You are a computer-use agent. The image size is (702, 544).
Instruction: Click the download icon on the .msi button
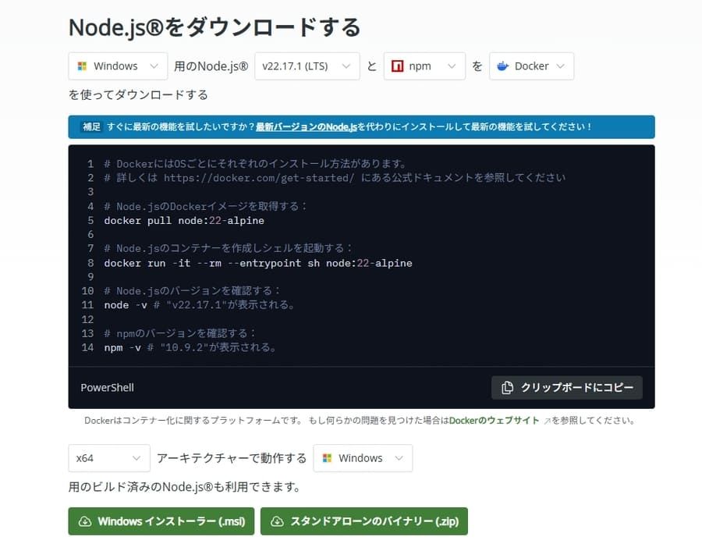point(85,521)
